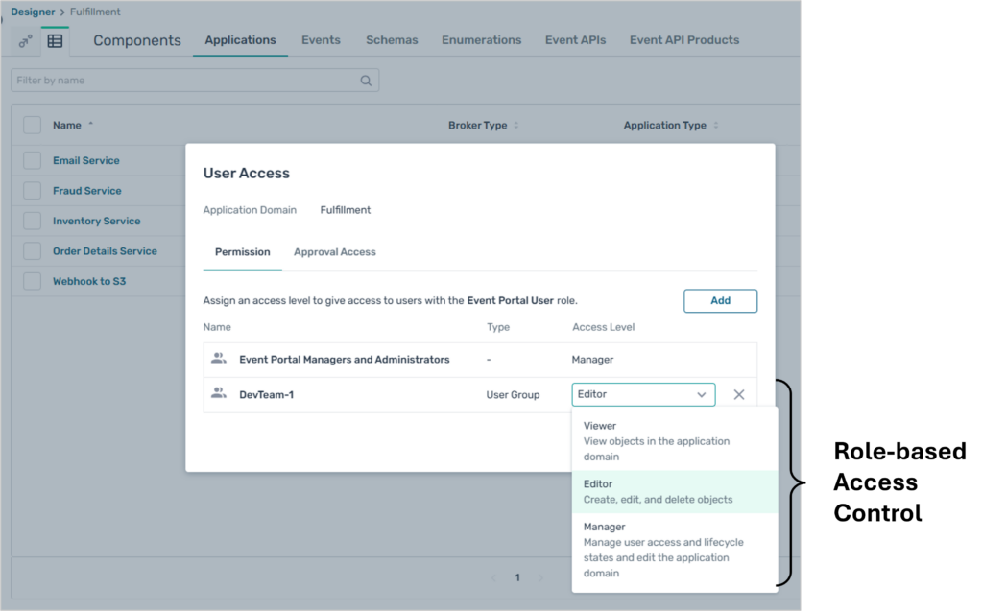Screen dimensions: 983x611
Task: Switch to the graph view icon
Action: pyautogui.click(x=26, y=40)
